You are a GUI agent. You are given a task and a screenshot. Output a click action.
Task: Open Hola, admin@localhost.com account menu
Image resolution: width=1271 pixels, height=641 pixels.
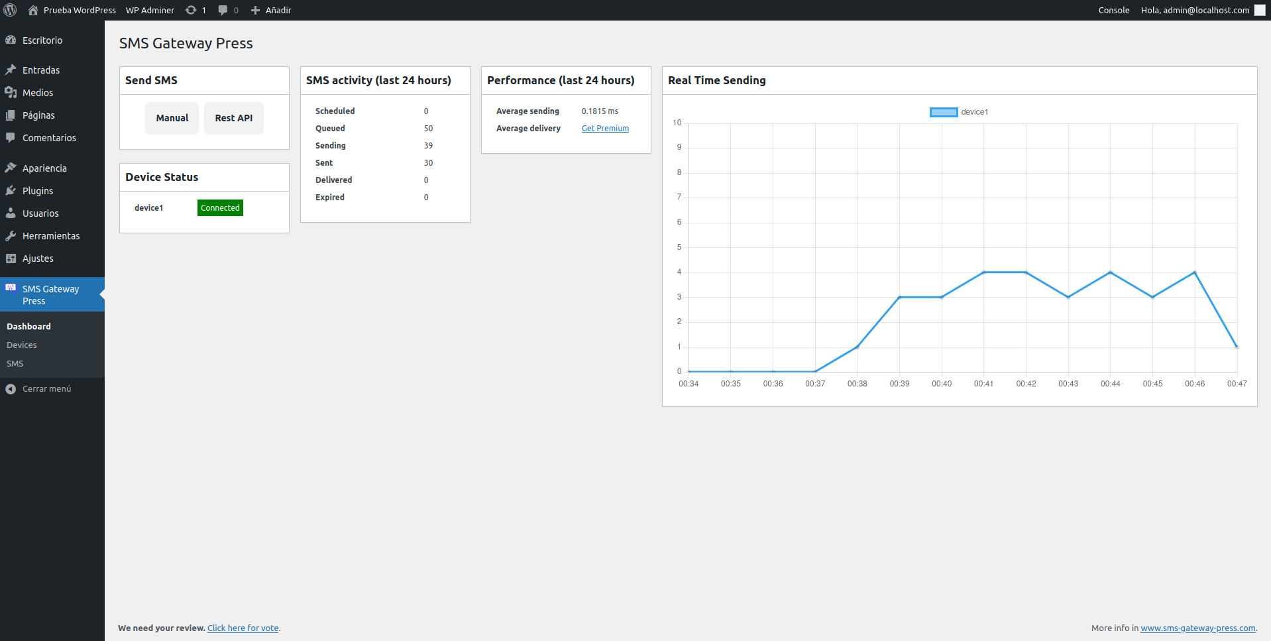tap(1195, 10)
